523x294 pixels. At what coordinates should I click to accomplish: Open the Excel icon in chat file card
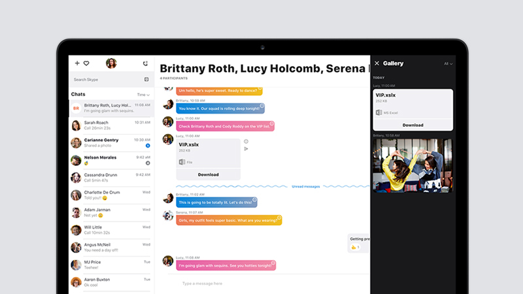pyautogui.click(x=182, y=162)
